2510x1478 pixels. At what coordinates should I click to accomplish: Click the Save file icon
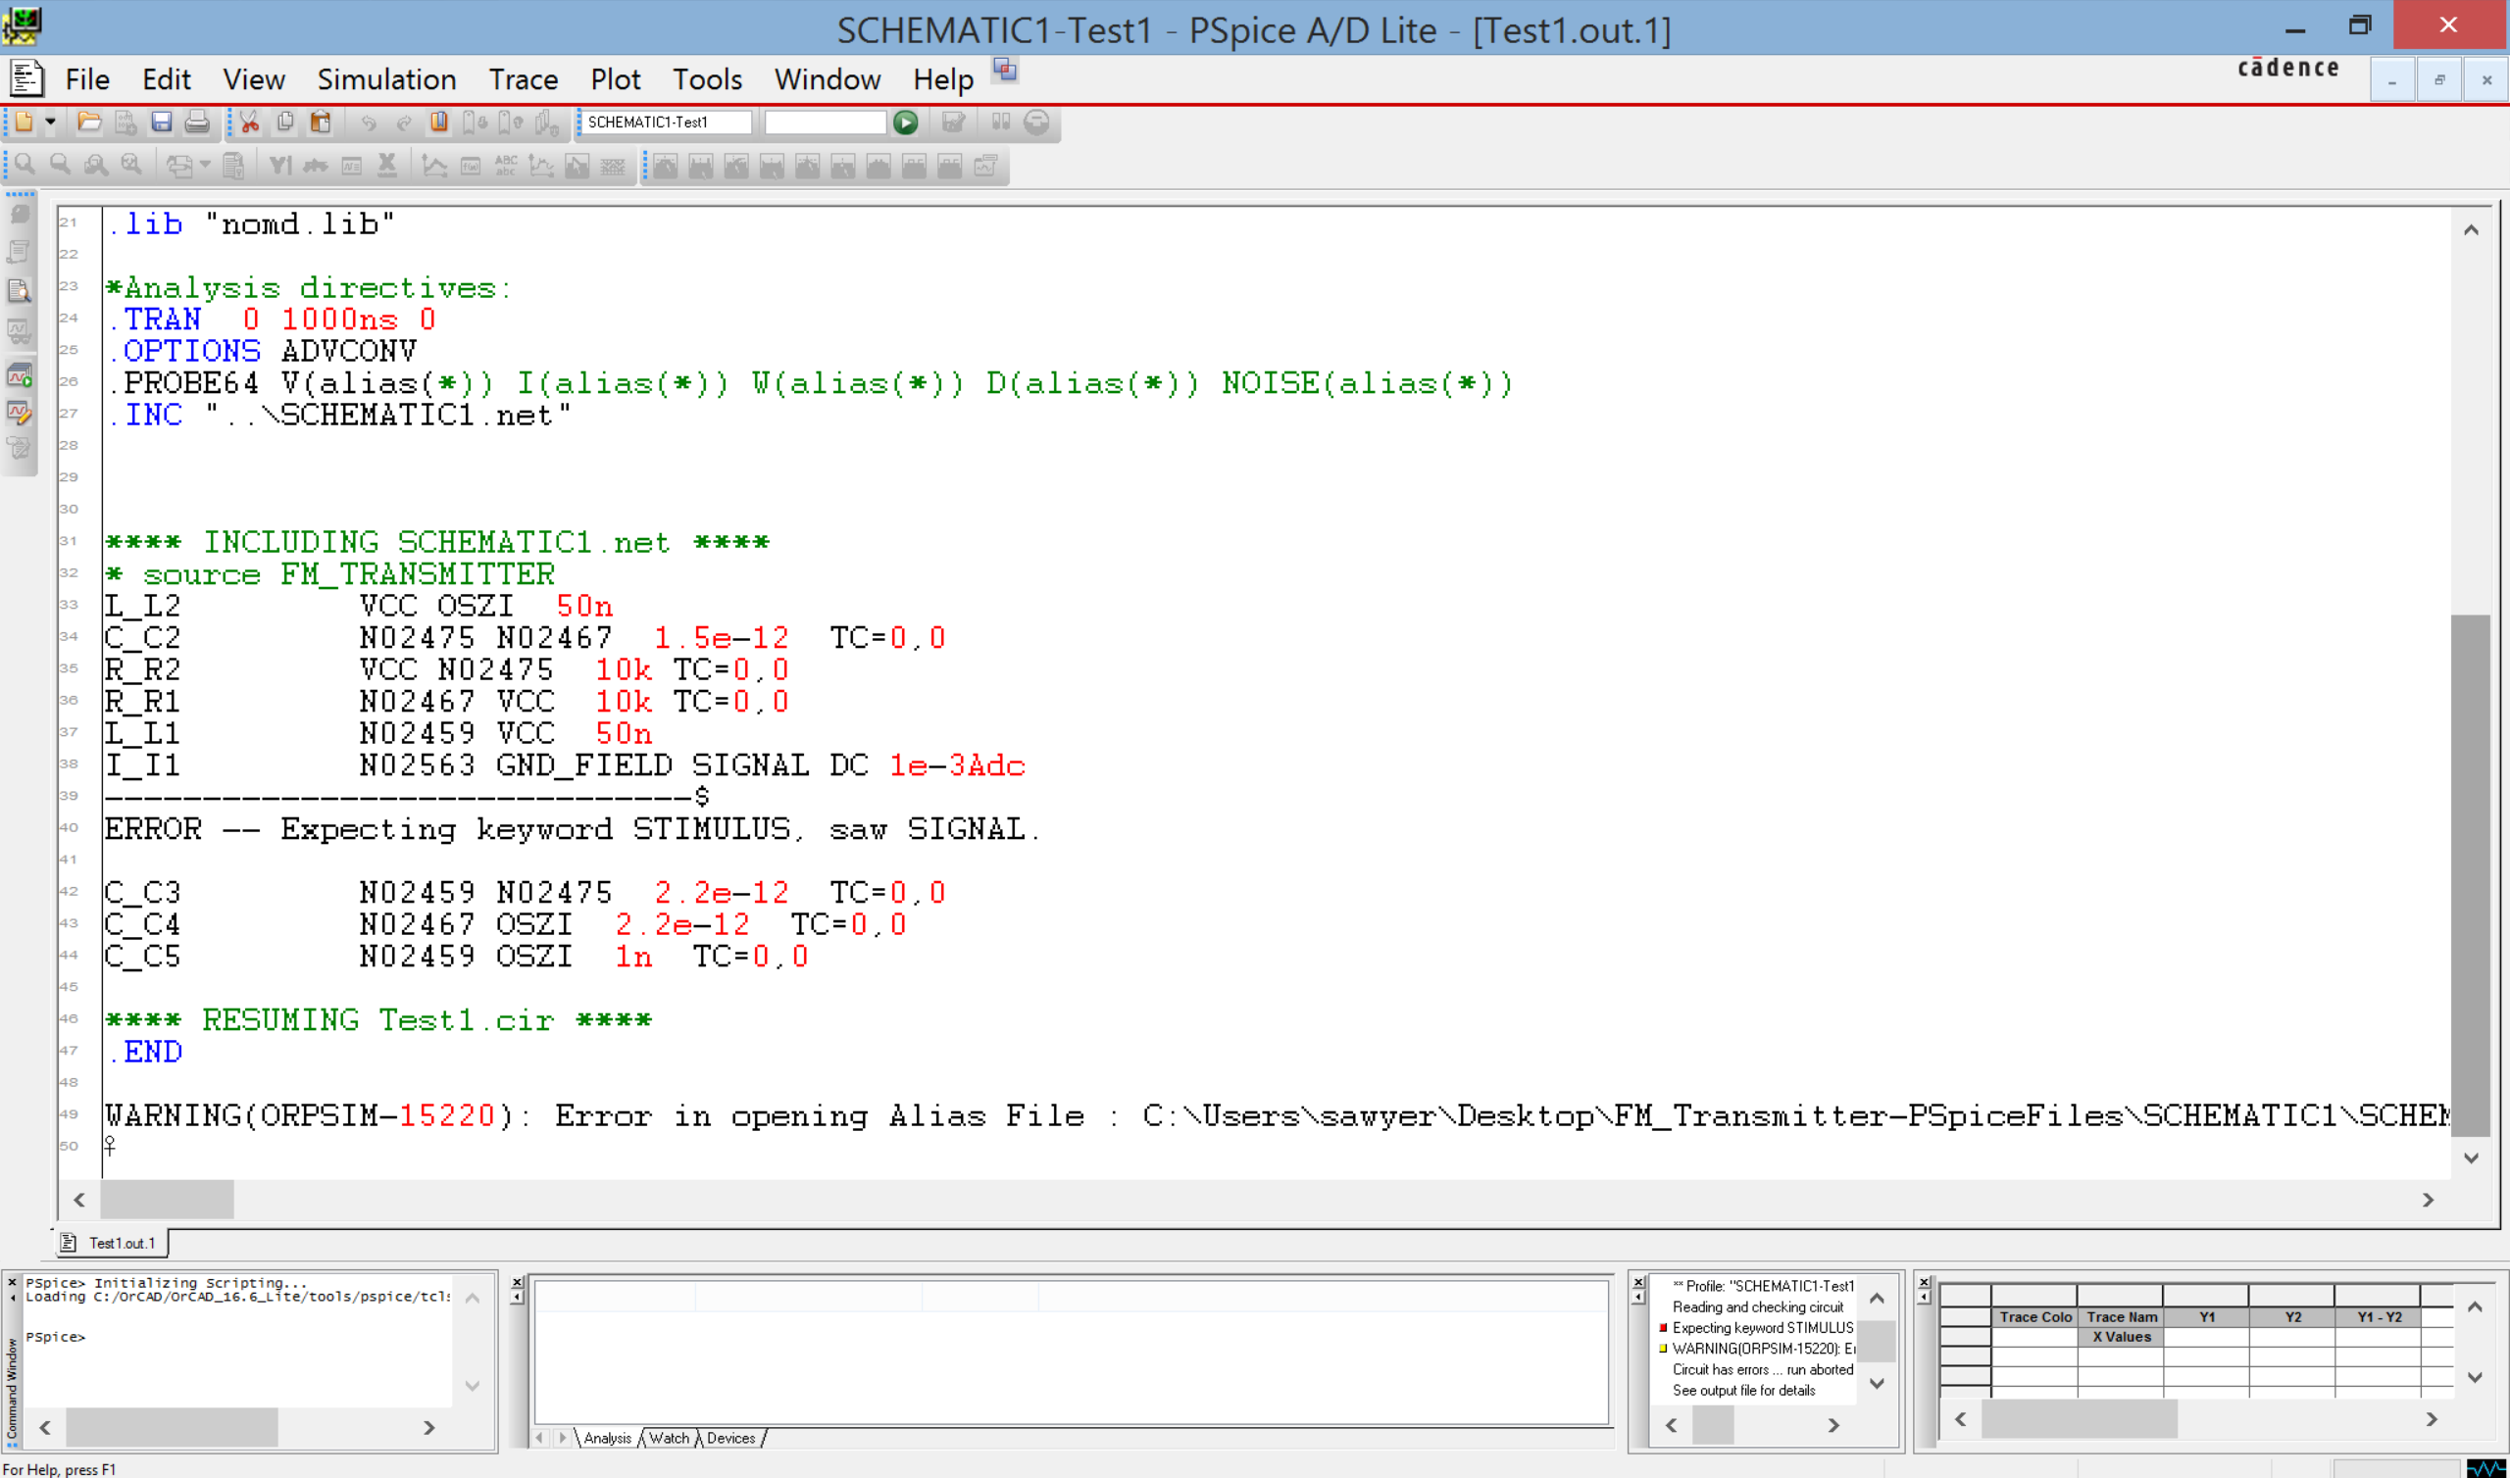click(162, 123)
